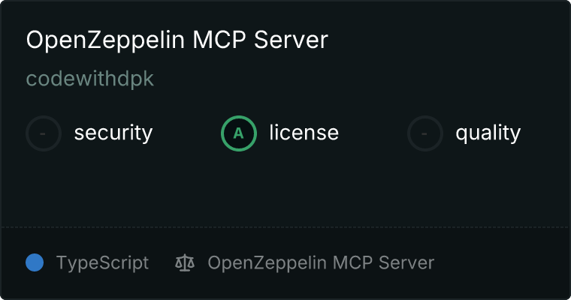Image resolution: width=571 pixels, height=300 pixels.
Task: Open the OpenZeppelin MCP Server title
Action: tap(177, 40)
